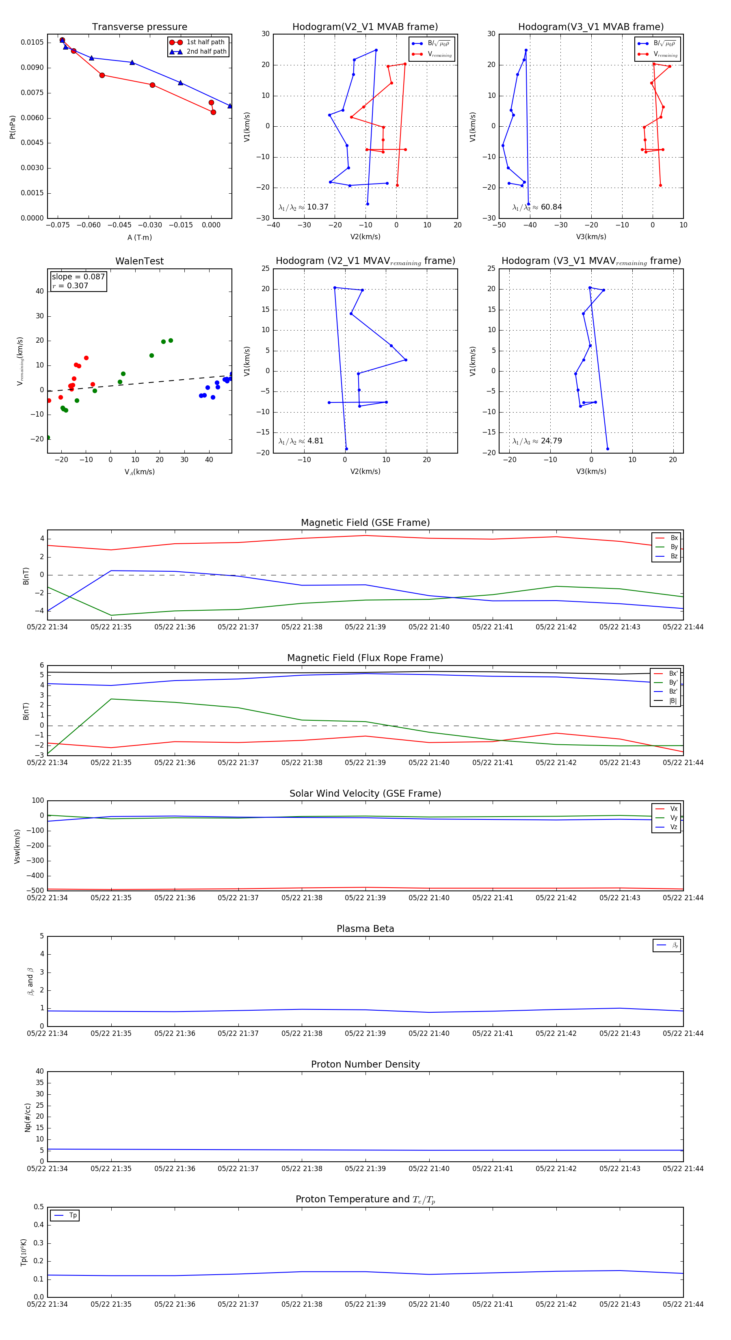
Task: Click the "Magnetic Field (GSE Frame)" title
Action: [365, 523]
